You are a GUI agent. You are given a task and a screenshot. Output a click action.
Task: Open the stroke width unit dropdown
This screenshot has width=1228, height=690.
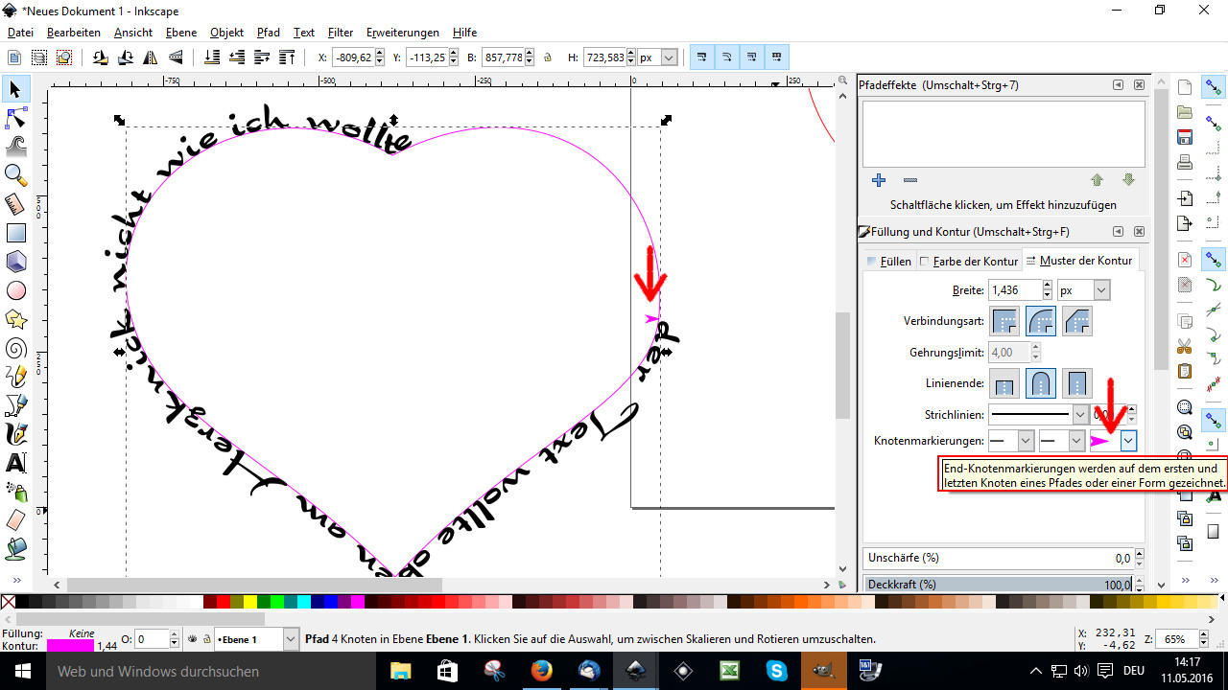(1100, 289)
